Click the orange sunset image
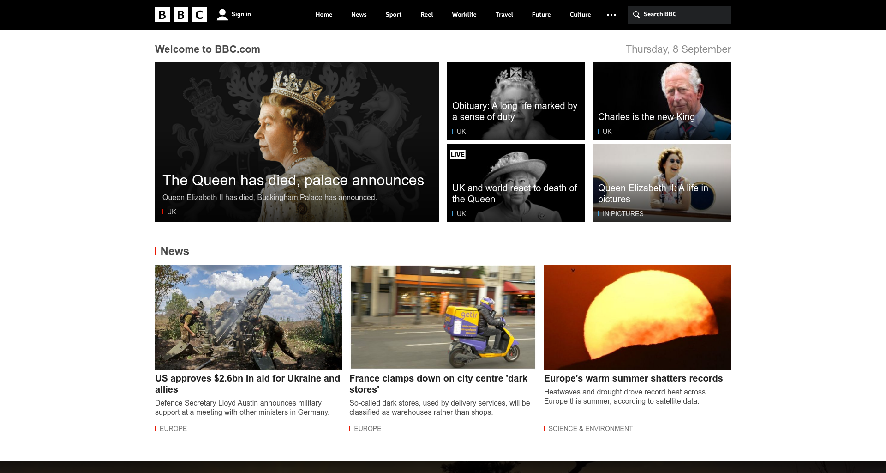The width and height of the screenshot is (886, 473). 637,317
